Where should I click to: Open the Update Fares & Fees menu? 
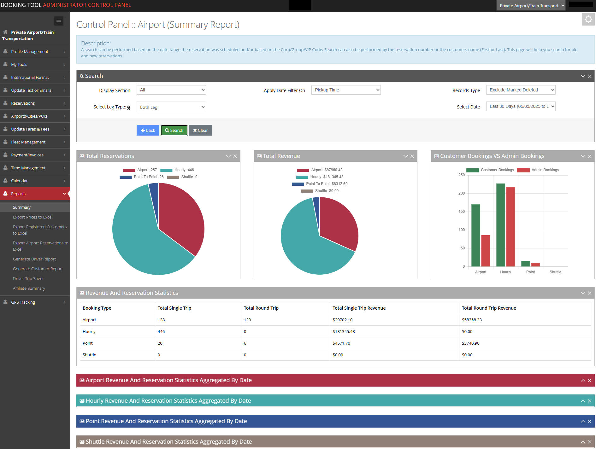pos(30,129)
